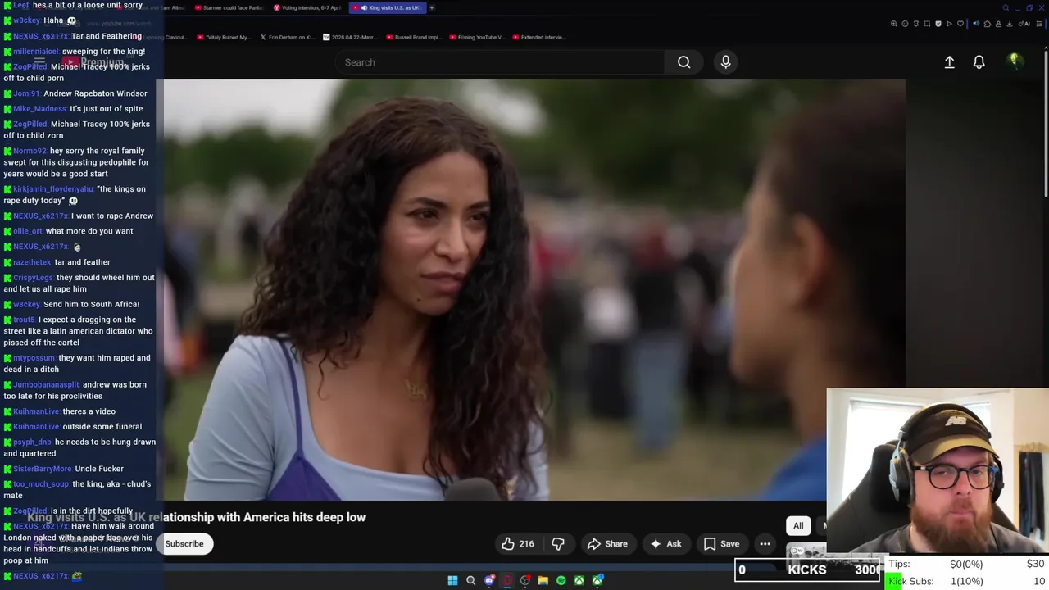Click chat username NEXUS_x6217x saying Tar and Feathering
1049x590 pixels.
(40, 36)
